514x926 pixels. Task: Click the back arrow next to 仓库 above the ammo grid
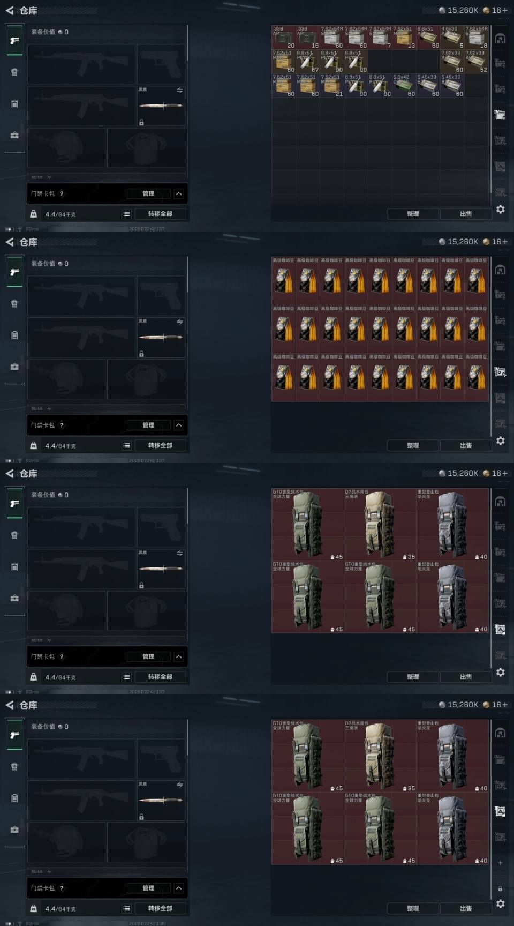coord(9,10)
